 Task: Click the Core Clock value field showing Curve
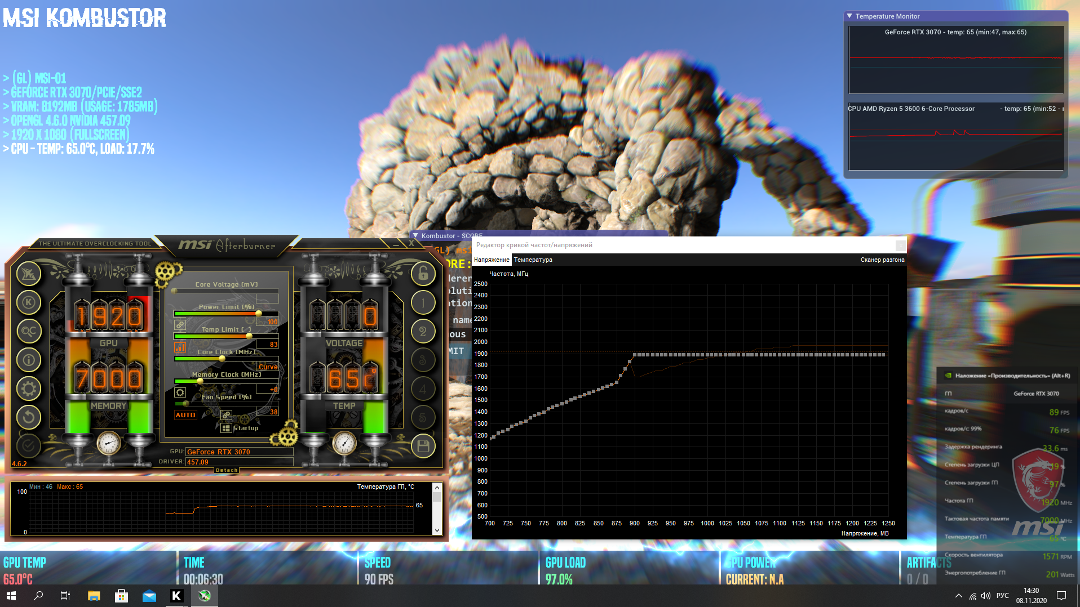[268, 367]
